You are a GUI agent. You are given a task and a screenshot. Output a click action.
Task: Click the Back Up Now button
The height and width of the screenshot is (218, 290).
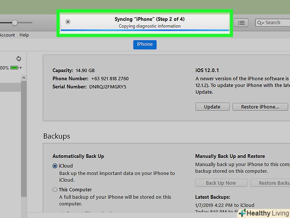pyautogui.click(x=221, y=183)
